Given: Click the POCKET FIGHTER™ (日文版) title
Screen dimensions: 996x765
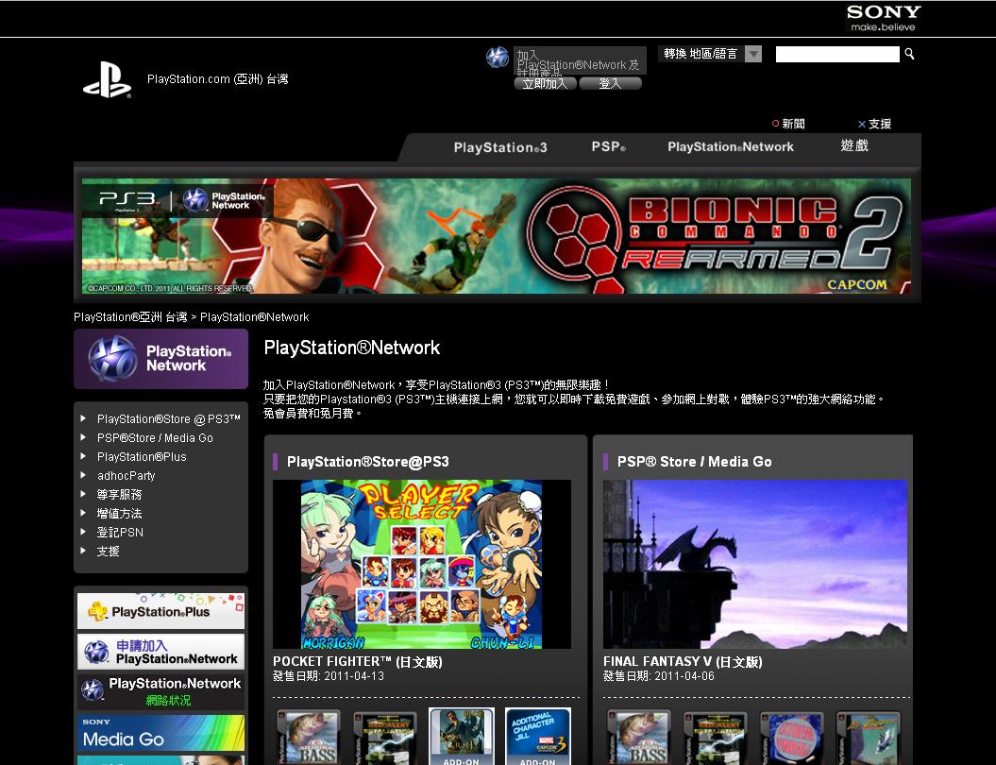Looking at the screenshot, I should [x=358, y=661].
